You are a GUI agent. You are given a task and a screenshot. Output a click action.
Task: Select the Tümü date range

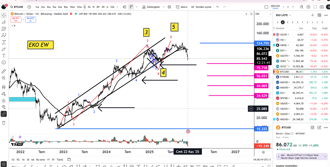coord(60,159)
